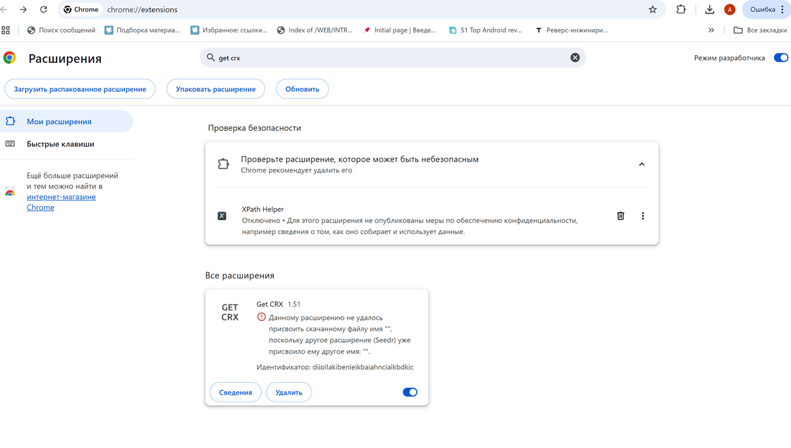Click the magnifier icon in search box
The width and height of the screenshot is (791, 448).
pyautogui.click(x=211, y=58)
